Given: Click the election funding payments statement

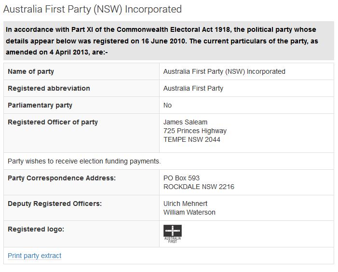Looking at the screenshot, I should point(84,161).
